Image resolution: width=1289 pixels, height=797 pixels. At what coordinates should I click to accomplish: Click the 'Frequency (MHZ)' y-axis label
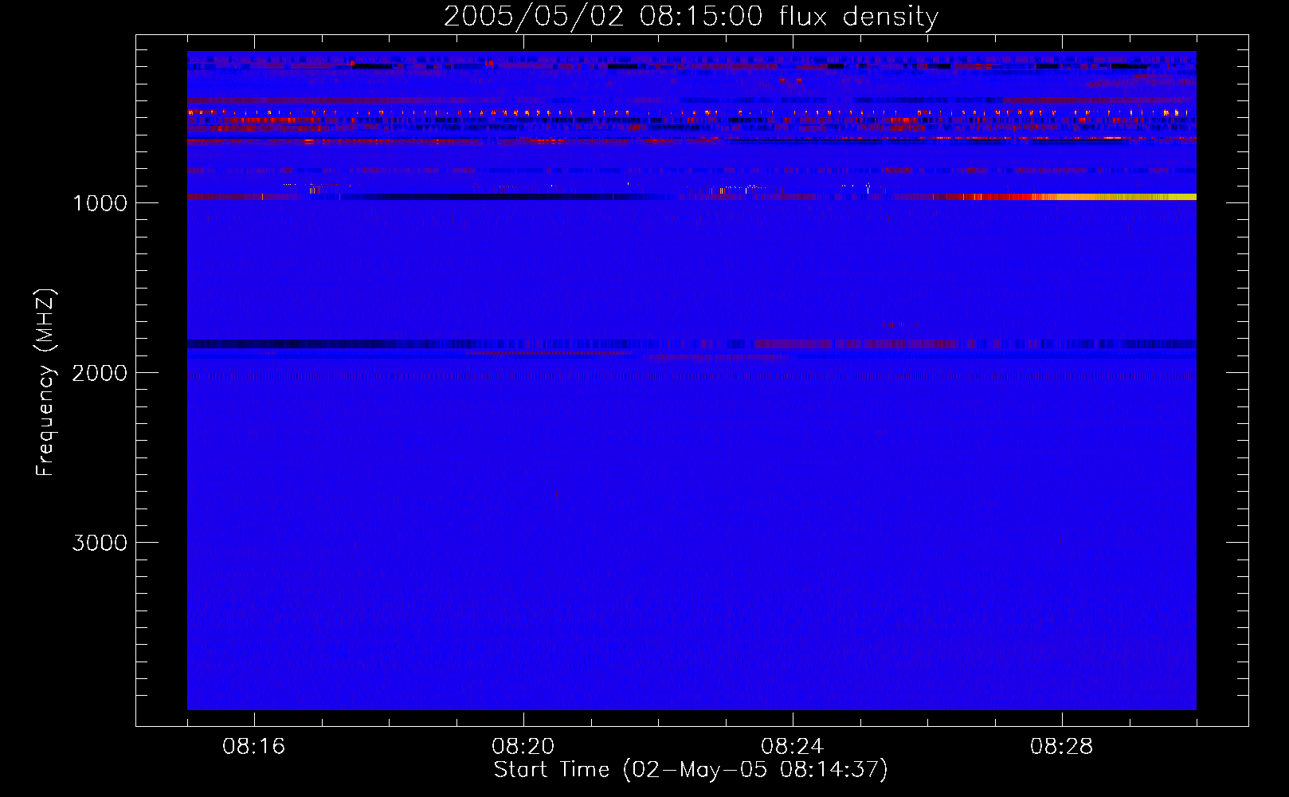coord(45,383)
